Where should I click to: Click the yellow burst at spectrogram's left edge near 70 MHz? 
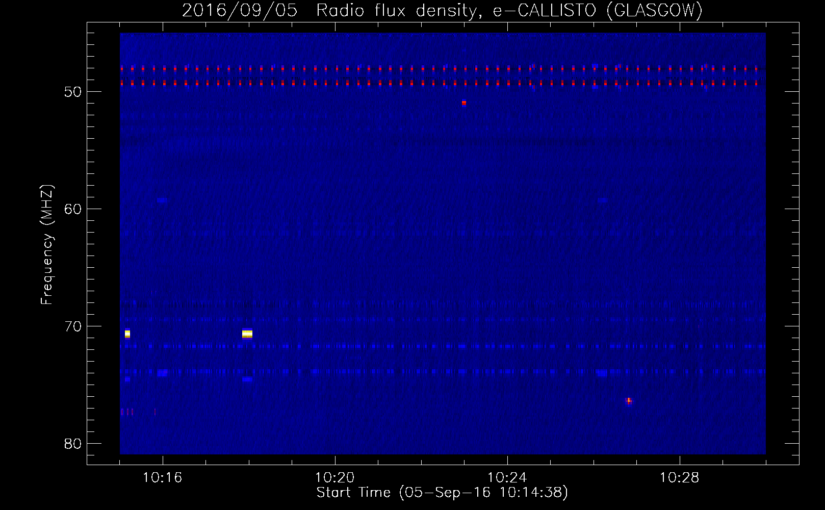[x=127, y=334]
